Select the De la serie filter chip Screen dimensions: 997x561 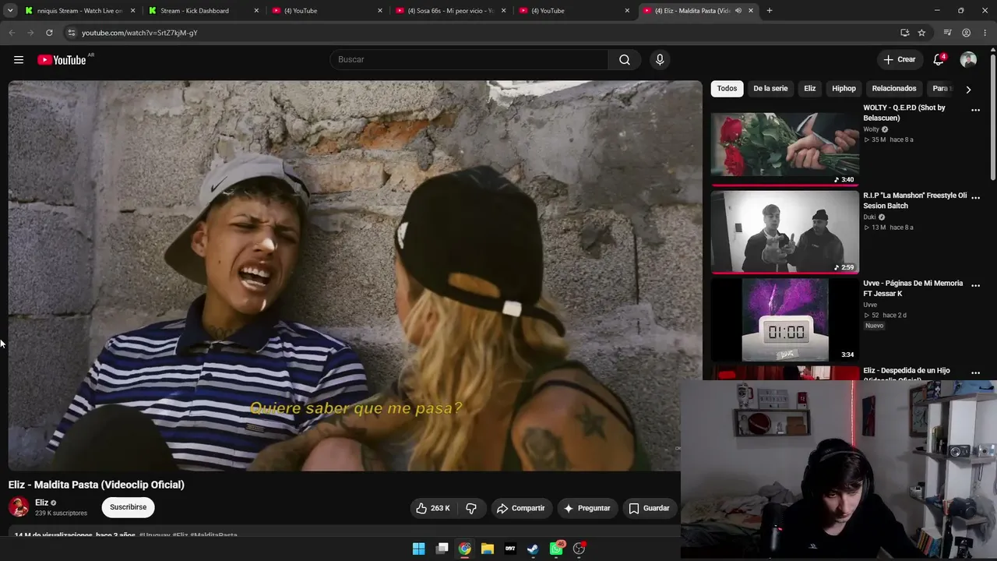[770, 89]
